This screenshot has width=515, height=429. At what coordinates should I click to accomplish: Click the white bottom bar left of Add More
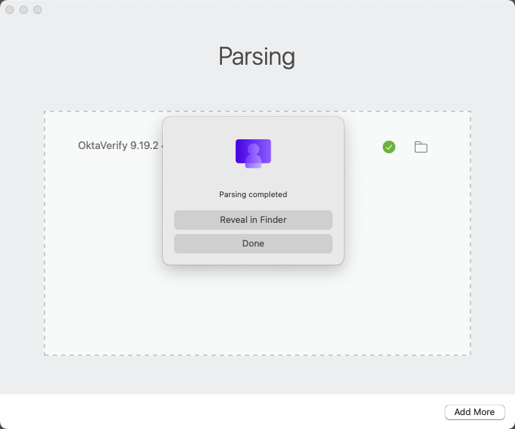[x=209, y=412]
